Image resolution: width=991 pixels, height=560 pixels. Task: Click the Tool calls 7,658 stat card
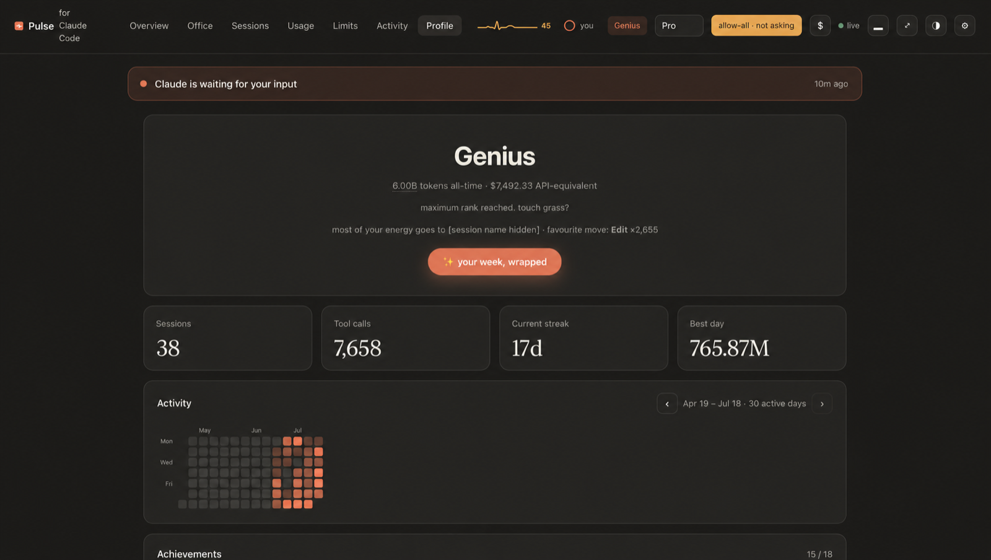pyautogui.click(x=406, y=338)
